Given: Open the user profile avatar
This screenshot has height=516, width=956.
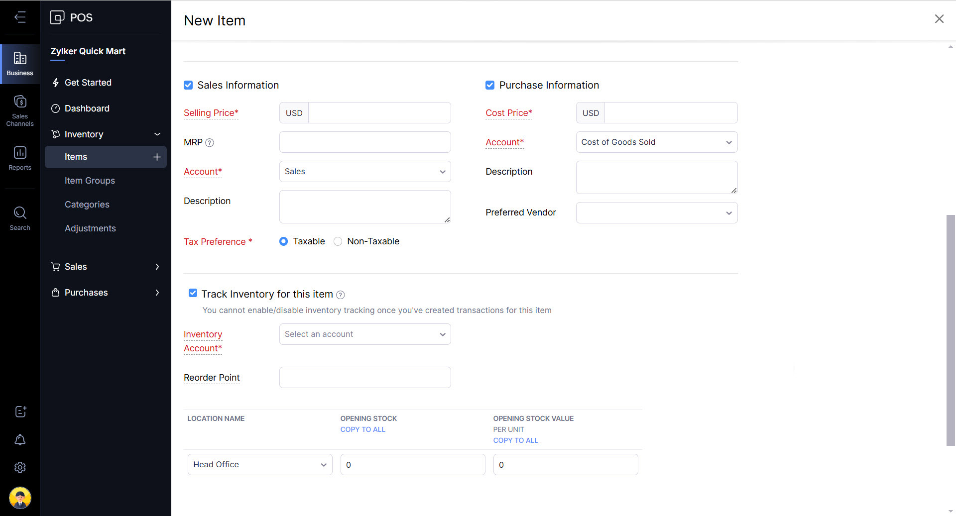Looking at the screenshot, I should point(20,498).
